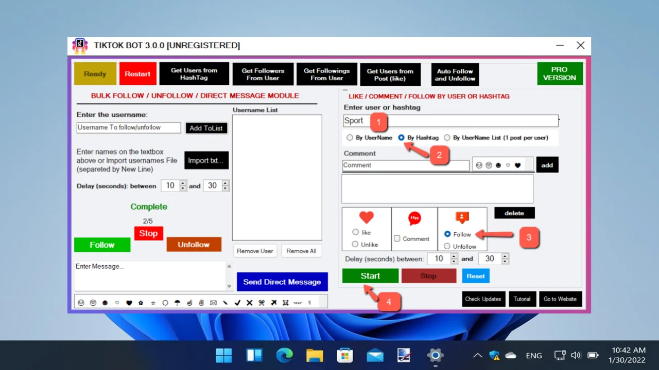The image size is (659, 370).
Task: Insert the airplane emoji
Action: click(273, 303)
